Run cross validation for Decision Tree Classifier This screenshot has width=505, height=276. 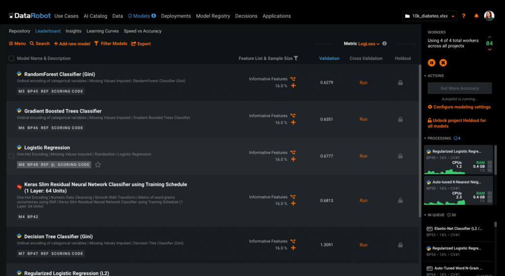click(363, 245)
